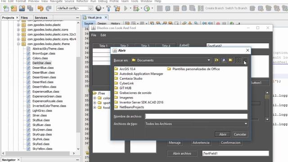Screen dimensions: 288x162
Task: Click the Build Project hammer icon
Action: pyautogui.click(x=108, y=8)
